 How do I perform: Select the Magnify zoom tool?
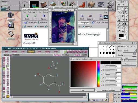(x=123, y=16)
